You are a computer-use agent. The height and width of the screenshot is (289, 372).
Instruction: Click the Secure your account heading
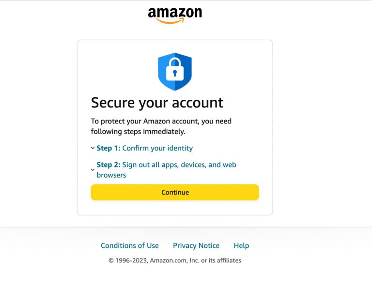(x=157, y=103)
